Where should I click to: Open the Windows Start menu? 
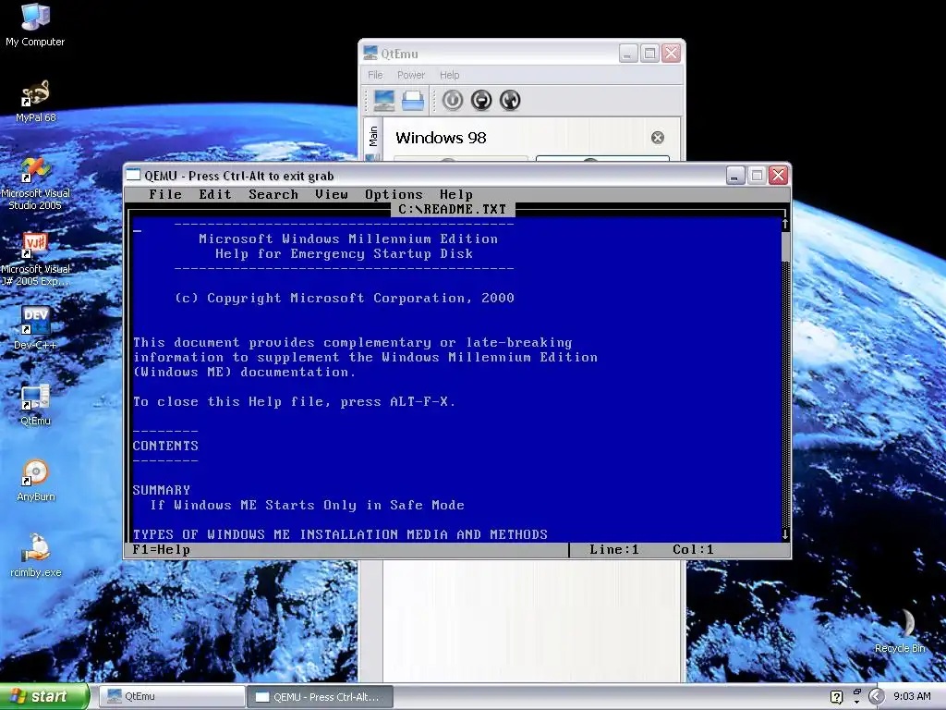(43, 696)
